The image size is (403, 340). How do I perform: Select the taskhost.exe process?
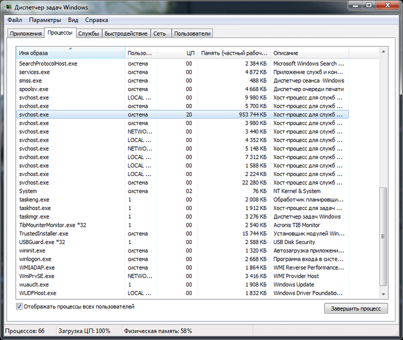[183, 208]
